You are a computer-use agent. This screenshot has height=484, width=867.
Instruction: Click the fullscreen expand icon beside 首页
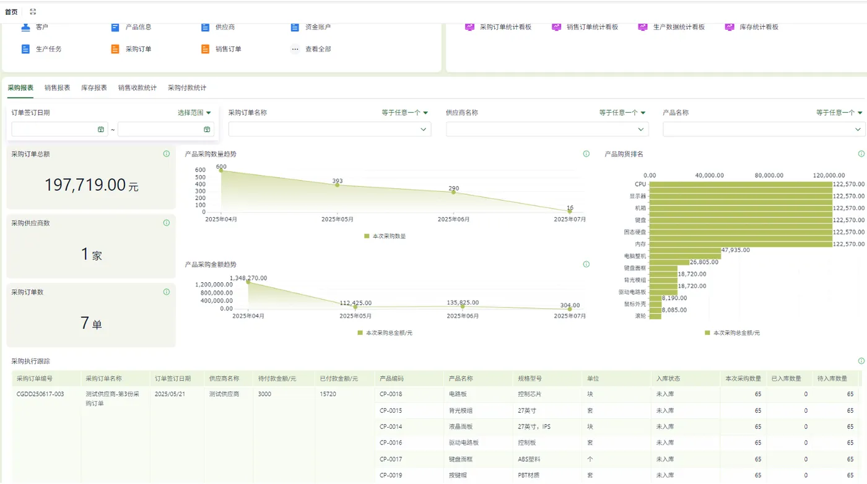click(33, 12)
